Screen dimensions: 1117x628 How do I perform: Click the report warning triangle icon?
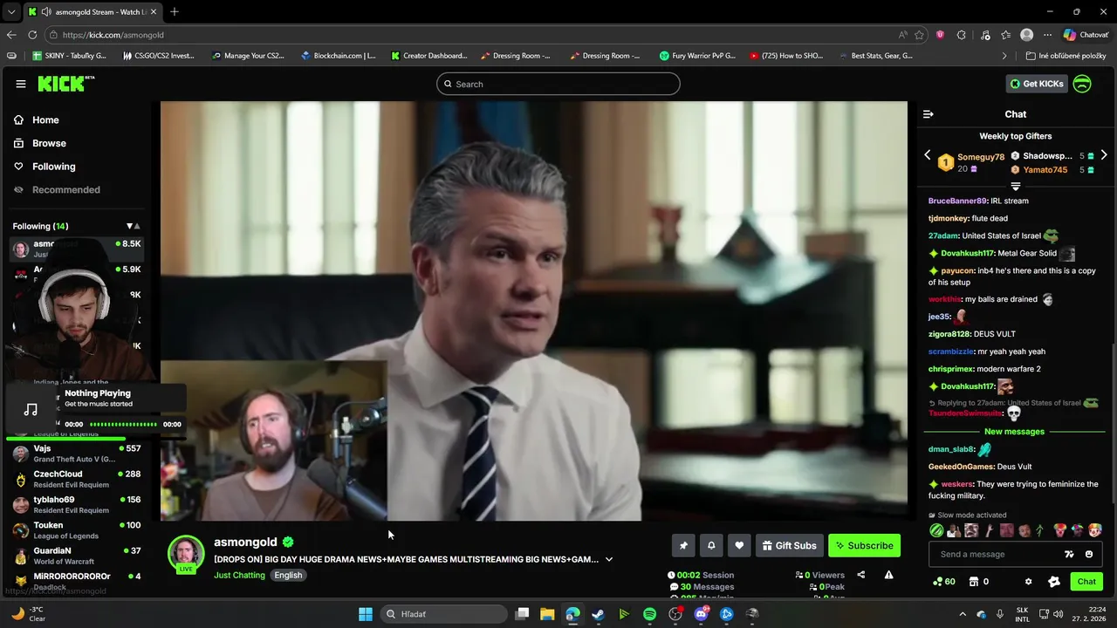pyautogui.click(x=888, y=575)
